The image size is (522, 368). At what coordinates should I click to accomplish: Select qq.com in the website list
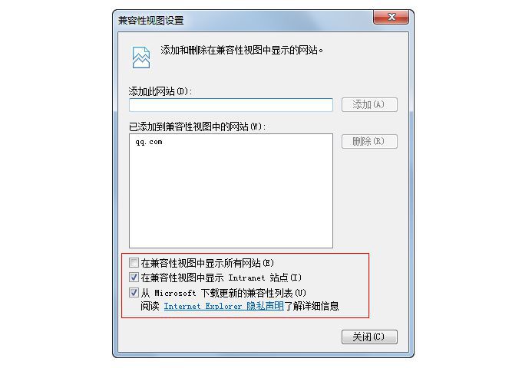tap(149, 142)
